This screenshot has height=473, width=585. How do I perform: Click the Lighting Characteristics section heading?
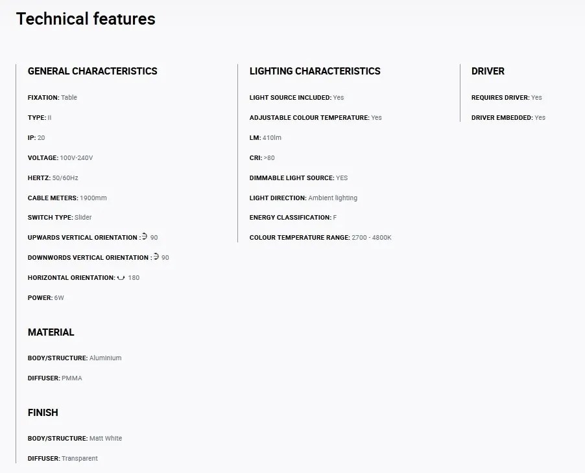click(315, 71)
